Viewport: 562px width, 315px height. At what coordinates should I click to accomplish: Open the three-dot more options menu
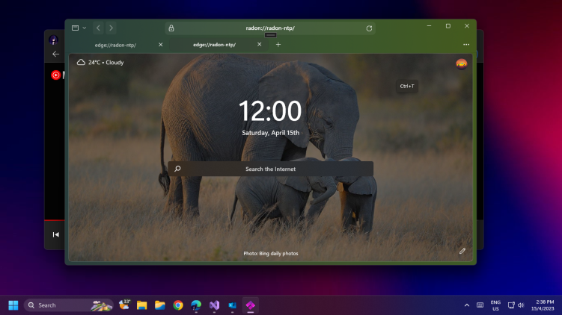[466, 45]
